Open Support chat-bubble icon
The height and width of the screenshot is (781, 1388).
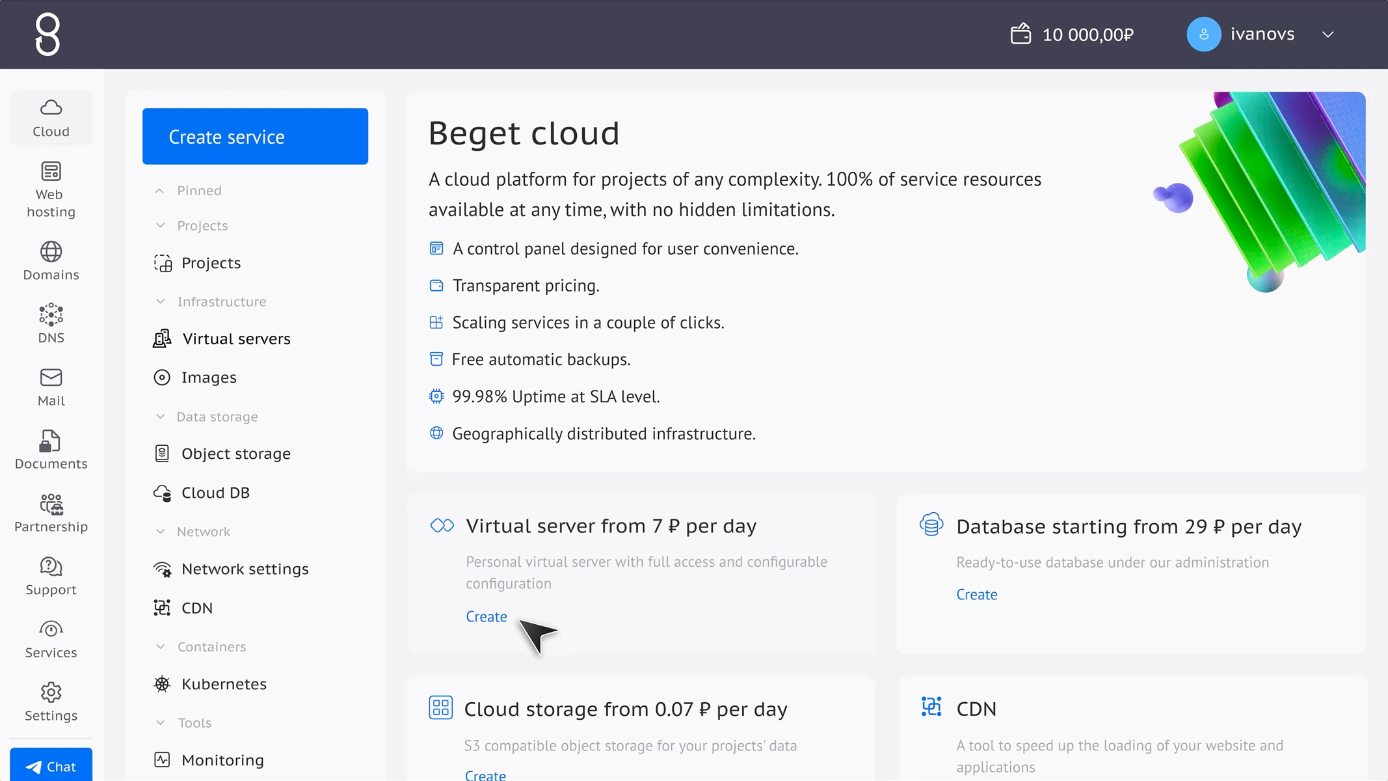[x=51, y=567]
